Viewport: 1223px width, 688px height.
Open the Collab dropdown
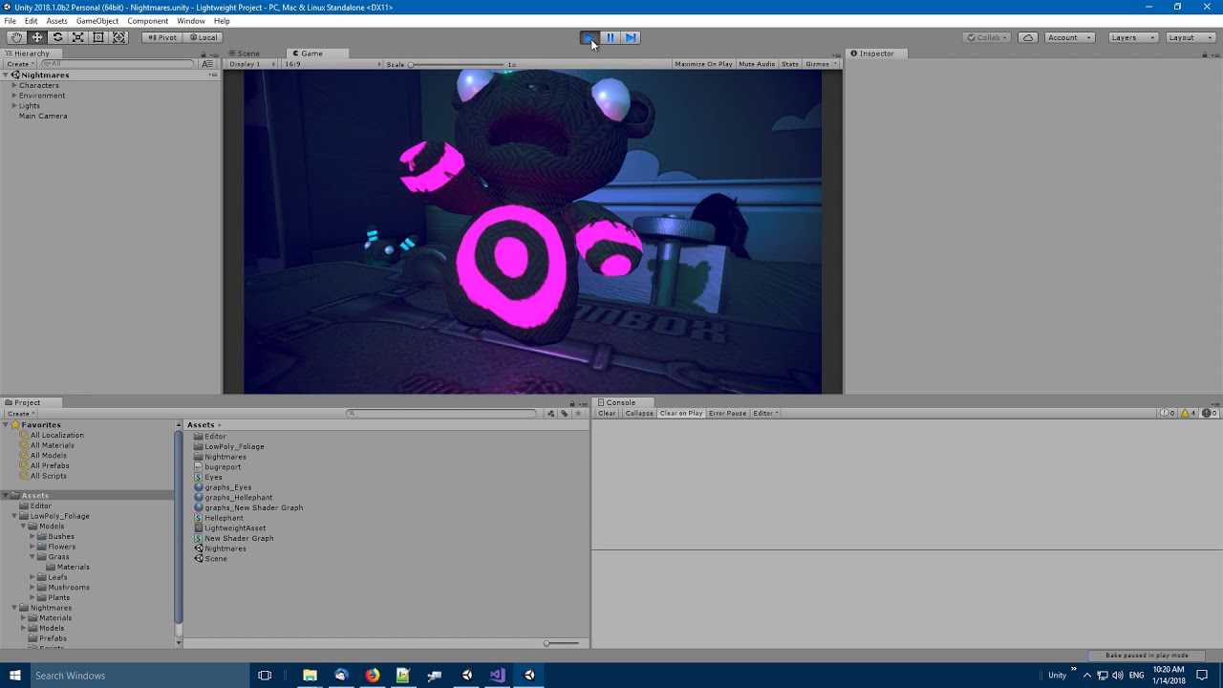(x=988, y=37)
